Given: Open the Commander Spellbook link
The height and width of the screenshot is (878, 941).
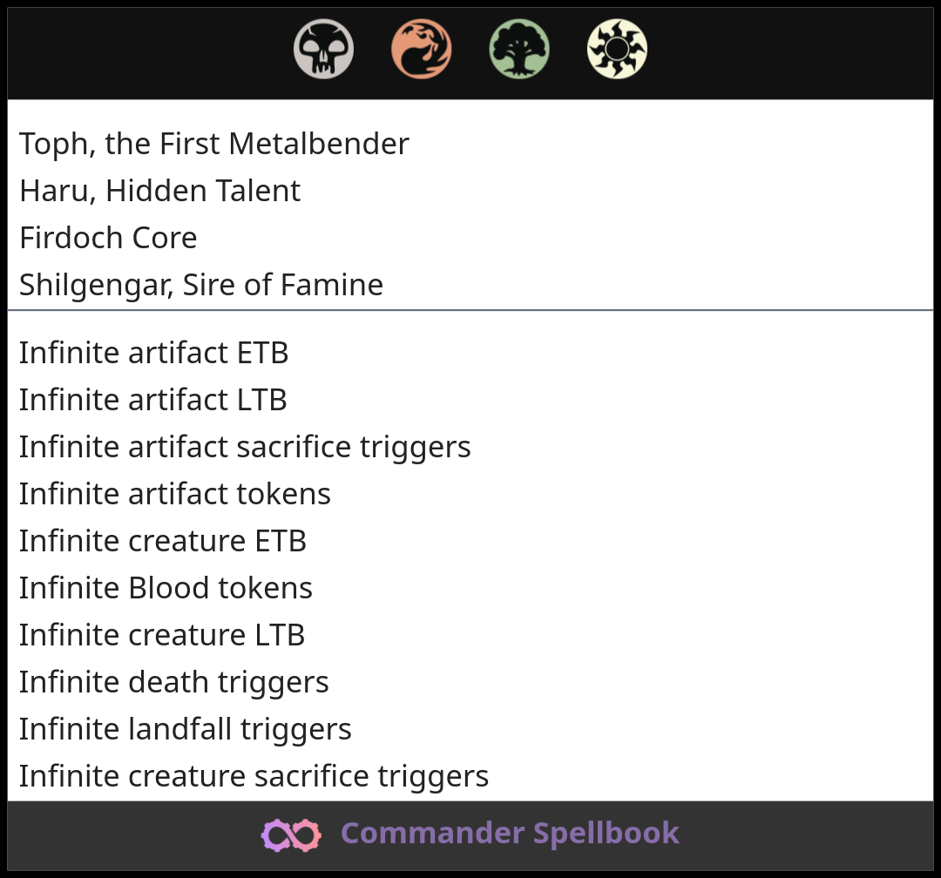Looking at the screenshot, I should point(510,834).
